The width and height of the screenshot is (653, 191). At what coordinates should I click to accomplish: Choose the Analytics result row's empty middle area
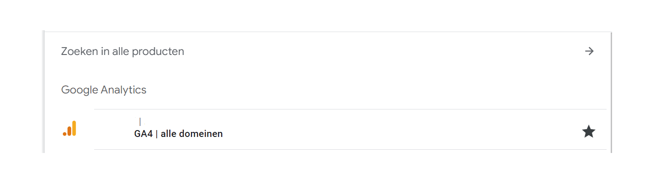coord(400,130)
